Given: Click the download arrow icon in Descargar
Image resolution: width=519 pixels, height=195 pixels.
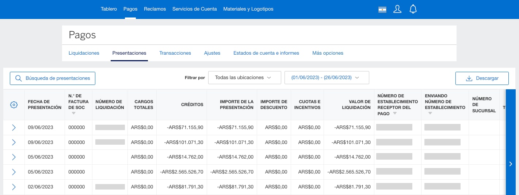Looking at the screenshot, I should tap(469, 78).
